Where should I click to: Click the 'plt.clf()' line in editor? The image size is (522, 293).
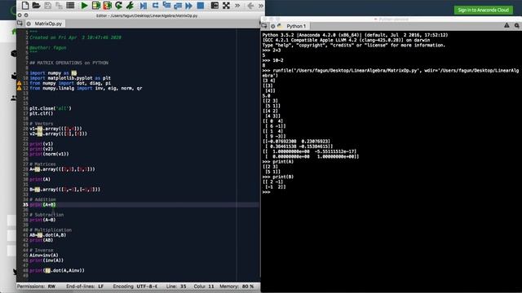point(42,114)
